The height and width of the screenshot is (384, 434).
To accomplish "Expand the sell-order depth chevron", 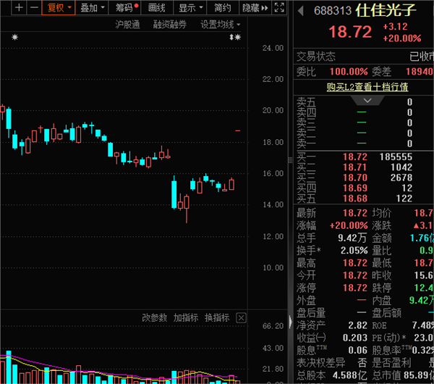I will (367, 101).
